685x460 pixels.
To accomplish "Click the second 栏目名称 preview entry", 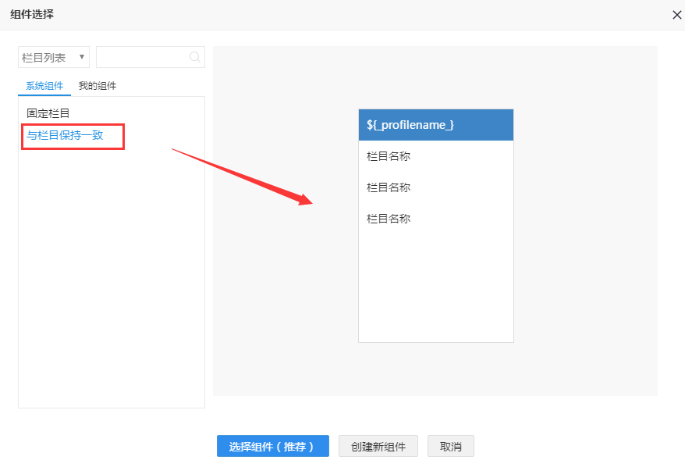I will coord(389,187).
